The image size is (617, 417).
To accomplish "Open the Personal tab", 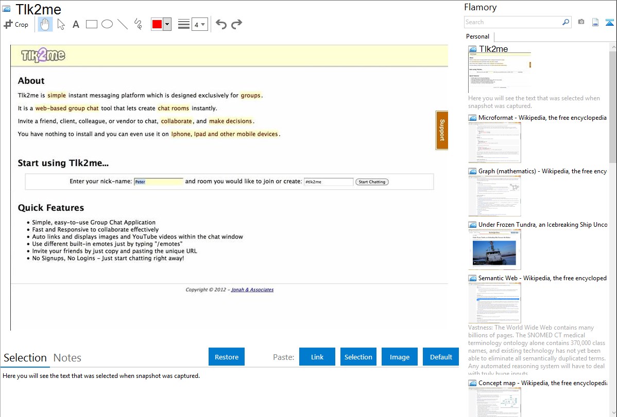I will coord(477,37).
